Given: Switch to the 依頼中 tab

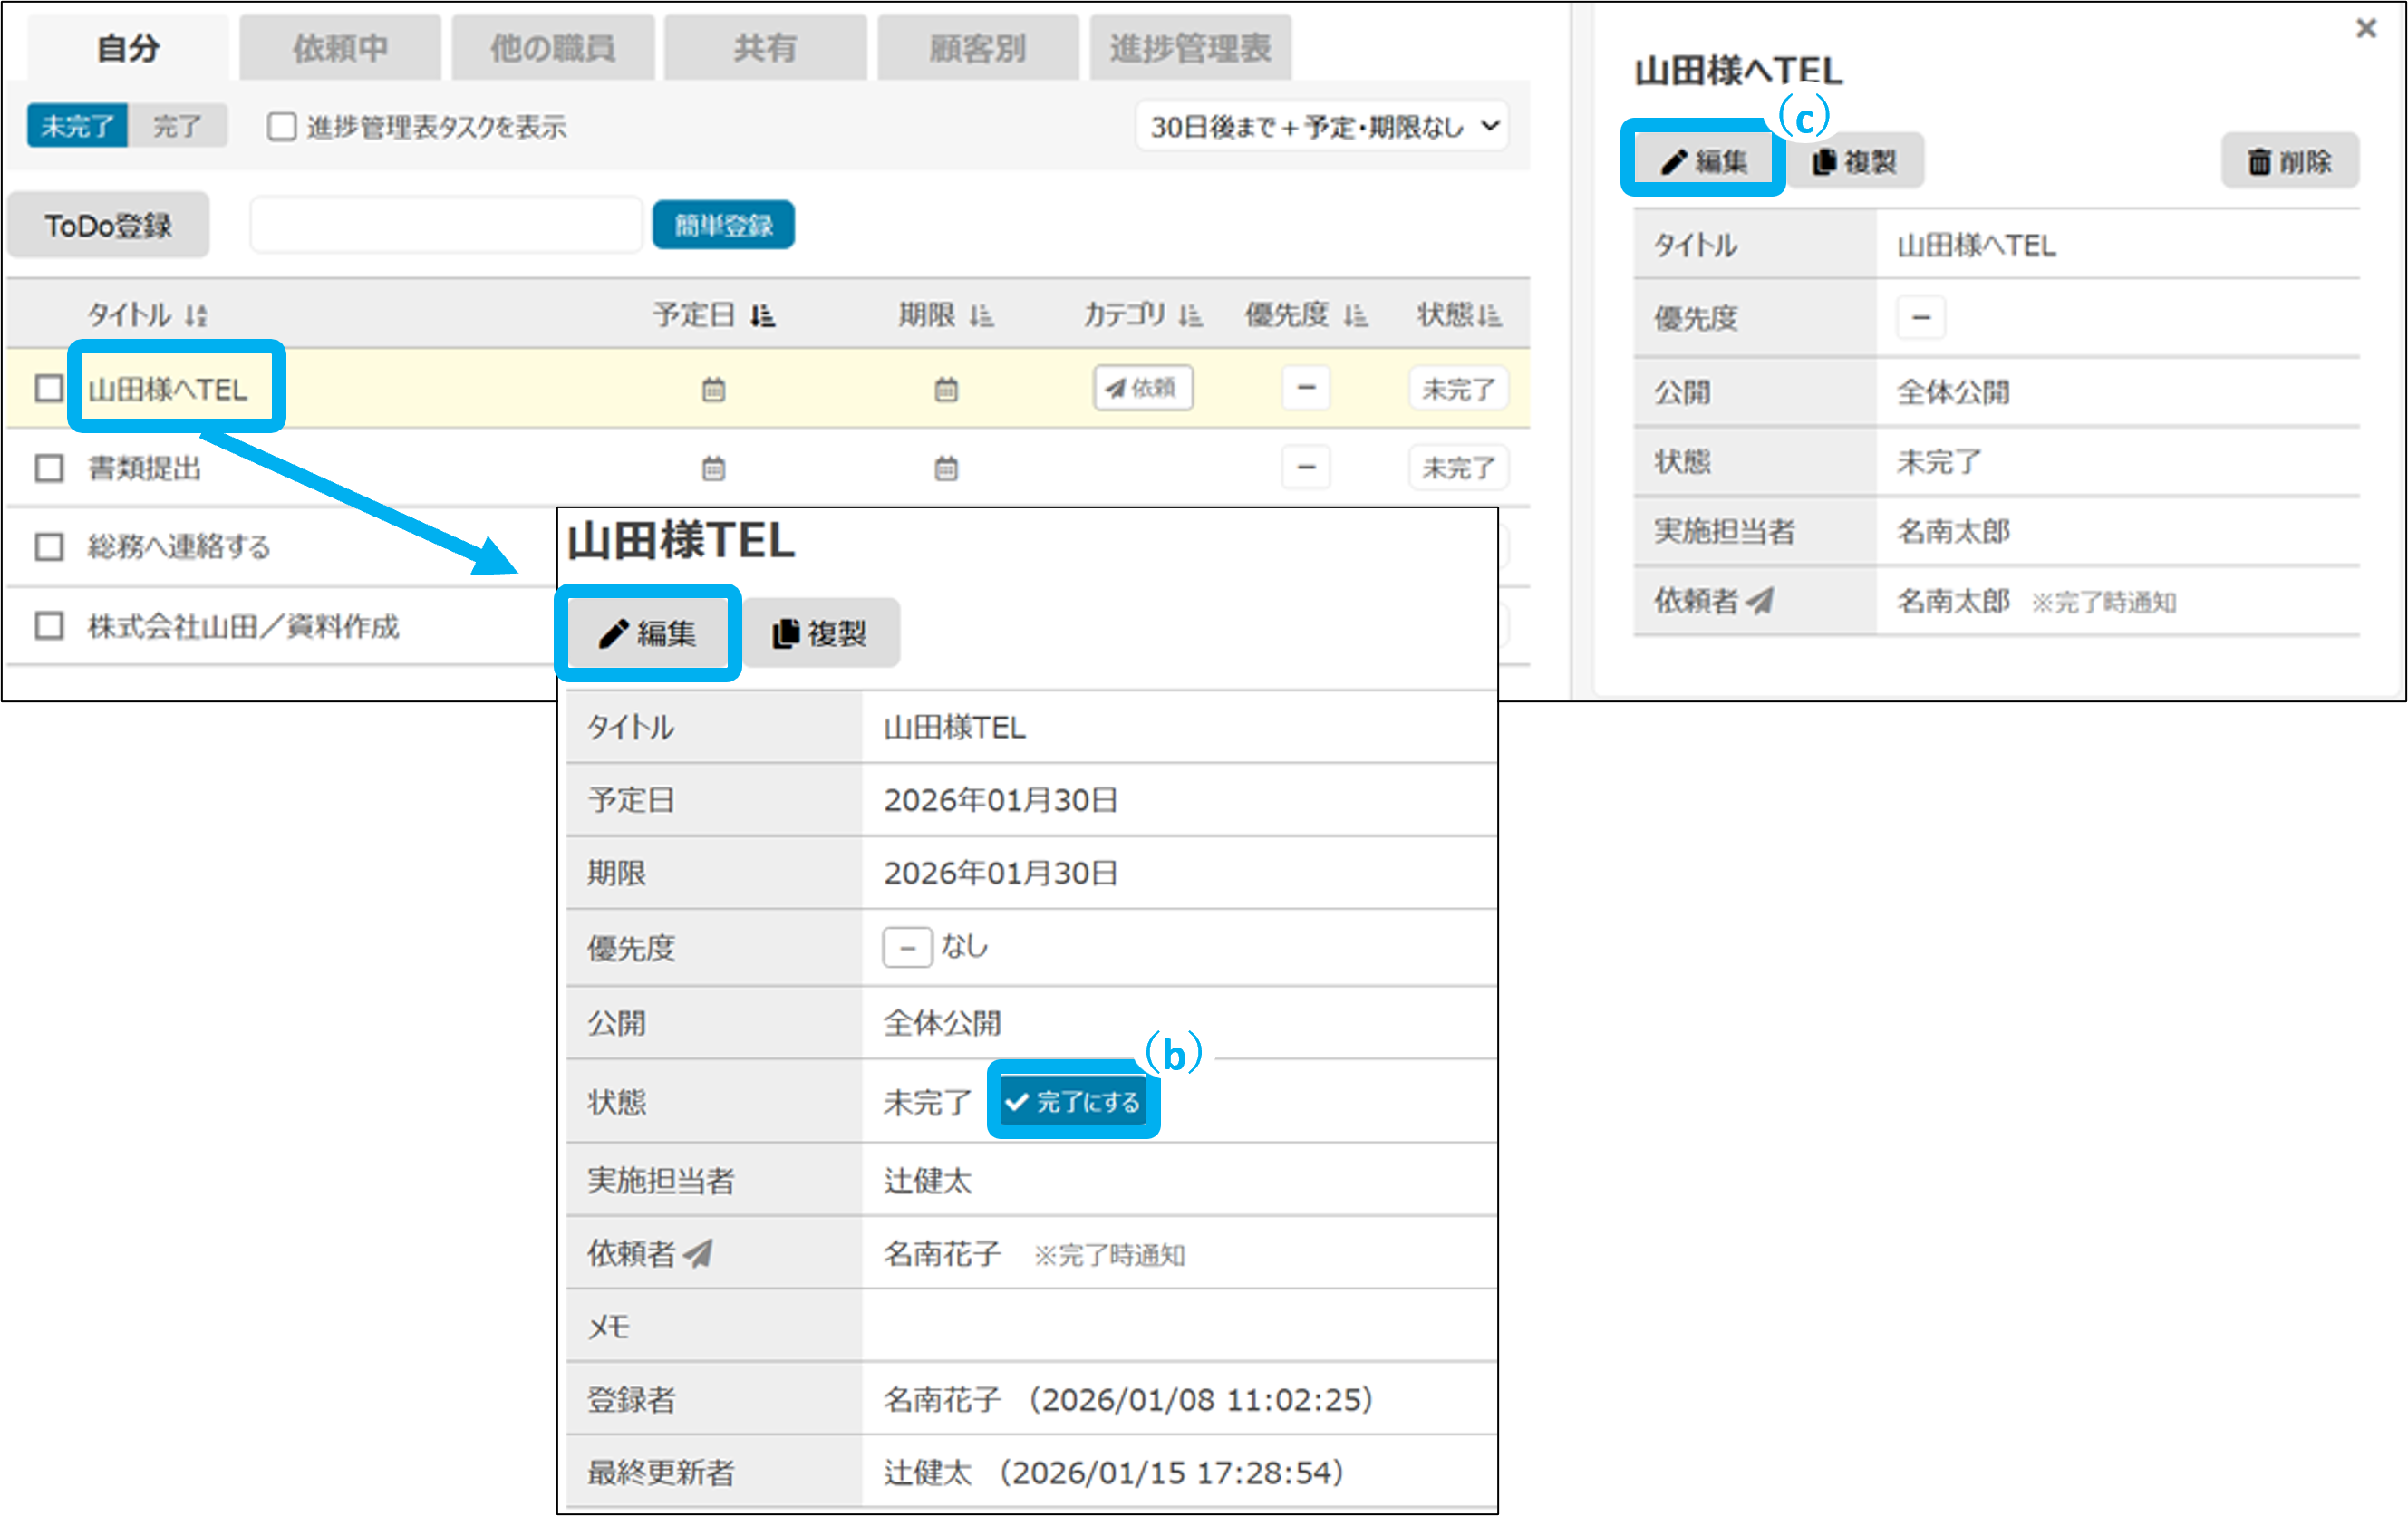Looking at the screenshot, I should point(340,48).
